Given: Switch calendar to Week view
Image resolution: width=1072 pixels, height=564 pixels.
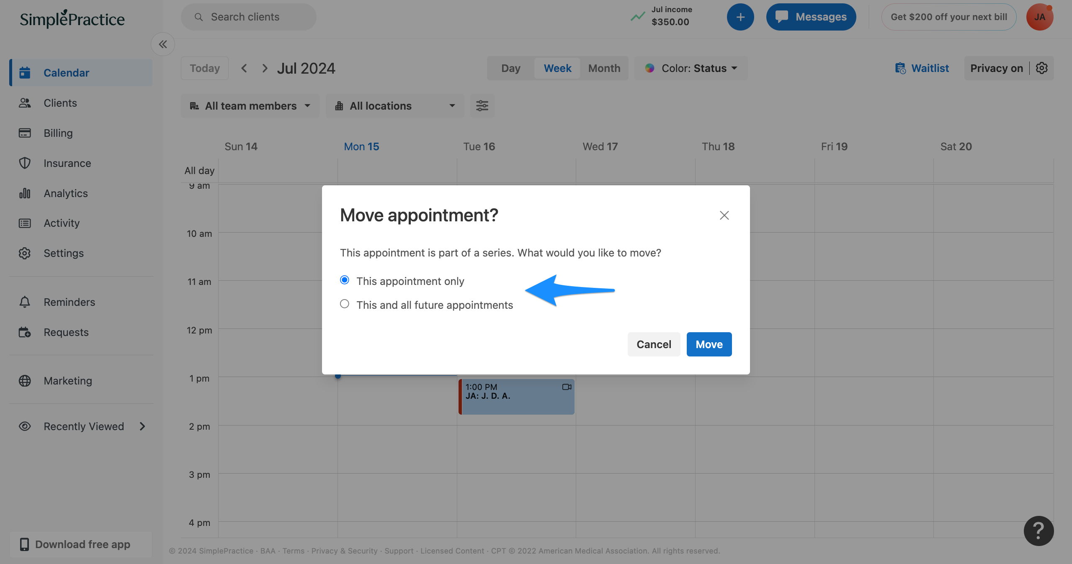Looking at the screenshot, I should point(557,68).
